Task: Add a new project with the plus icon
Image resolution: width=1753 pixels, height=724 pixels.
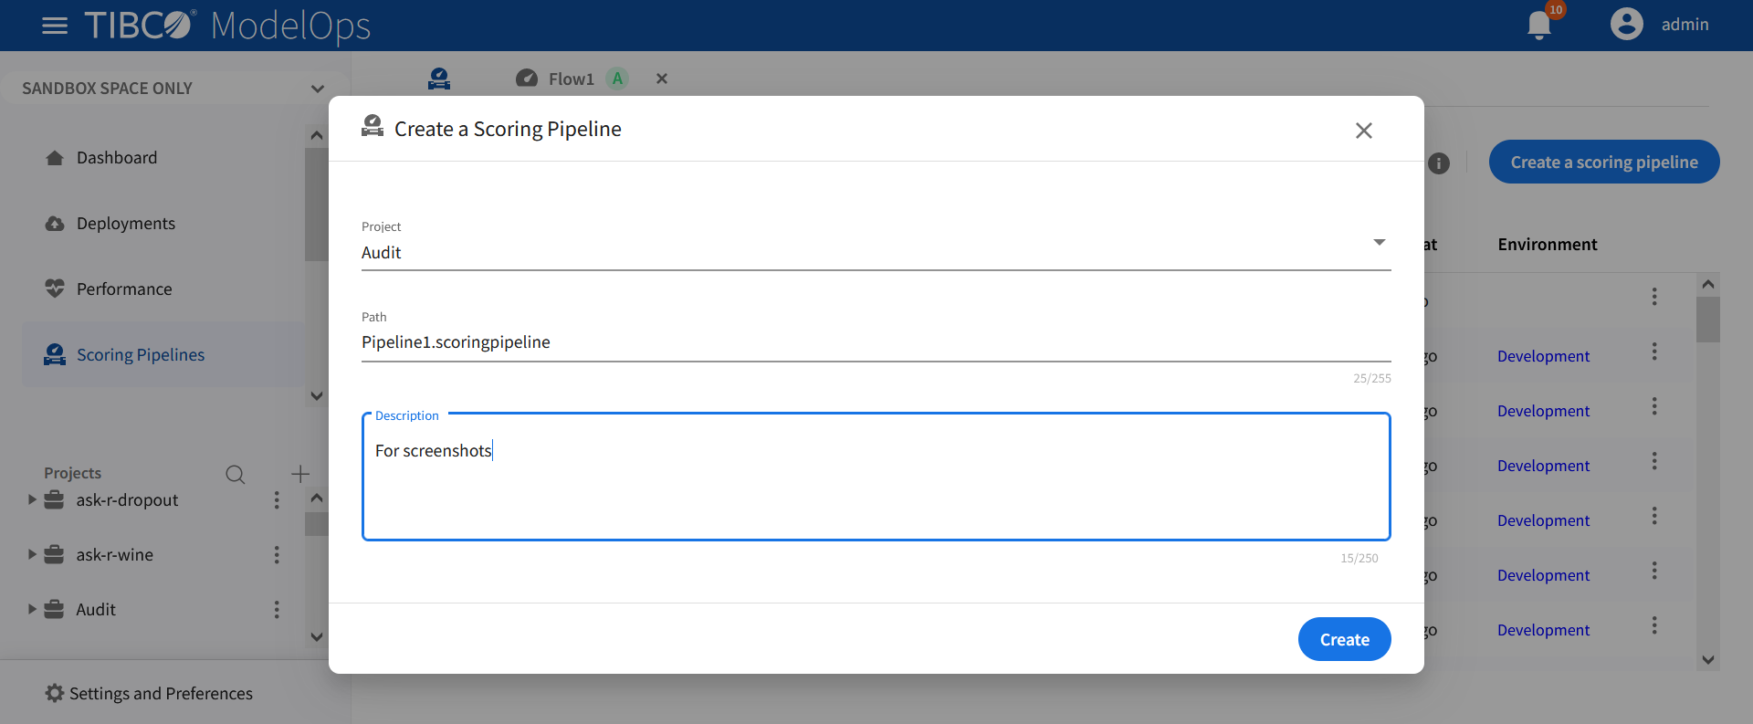Action: (x=300, y=474)
